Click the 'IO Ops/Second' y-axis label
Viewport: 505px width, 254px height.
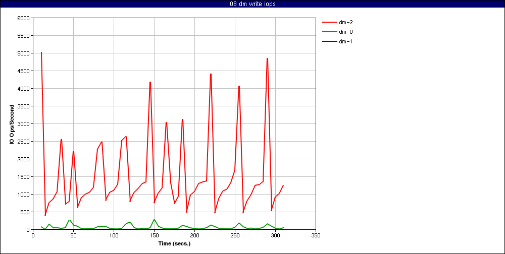click(11, 123)
